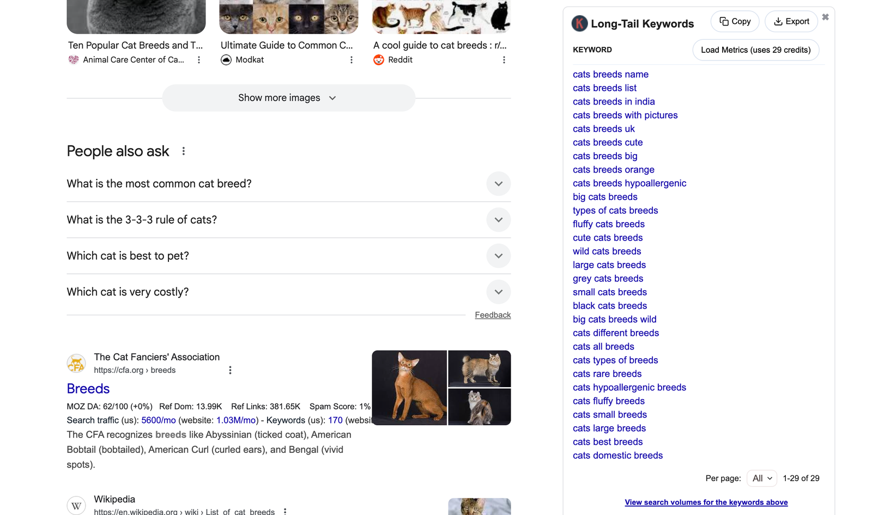Open the Abyssinian cat thumbnail image

coord(409,388)
